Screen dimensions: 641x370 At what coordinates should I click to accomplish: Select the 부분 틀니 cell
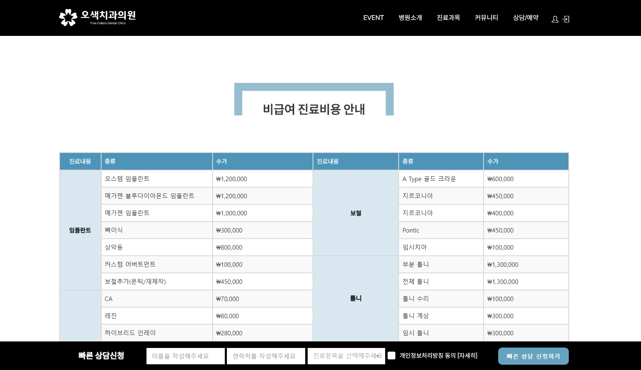[x=441, y=264]
